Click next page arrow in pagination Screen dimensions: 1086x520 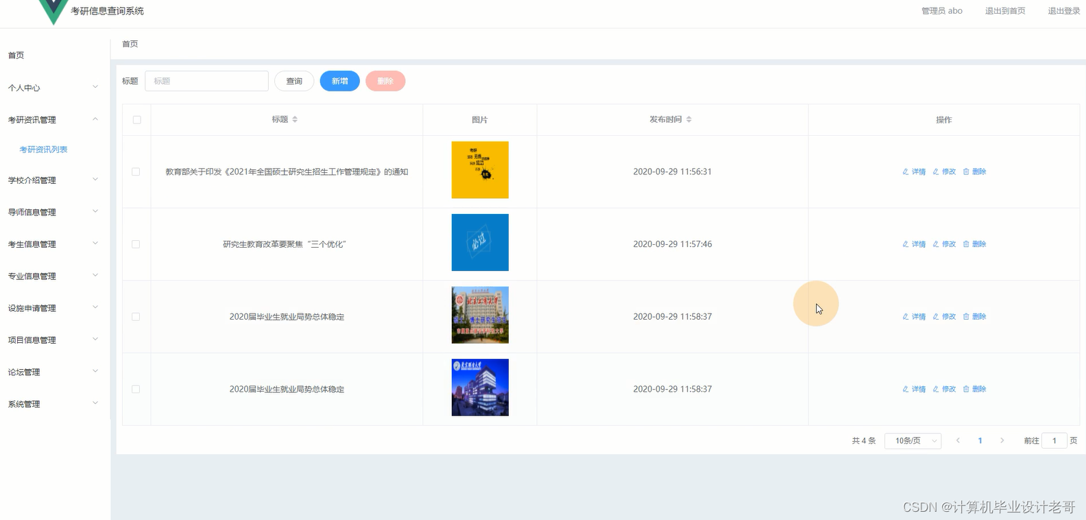(1002, 440)
